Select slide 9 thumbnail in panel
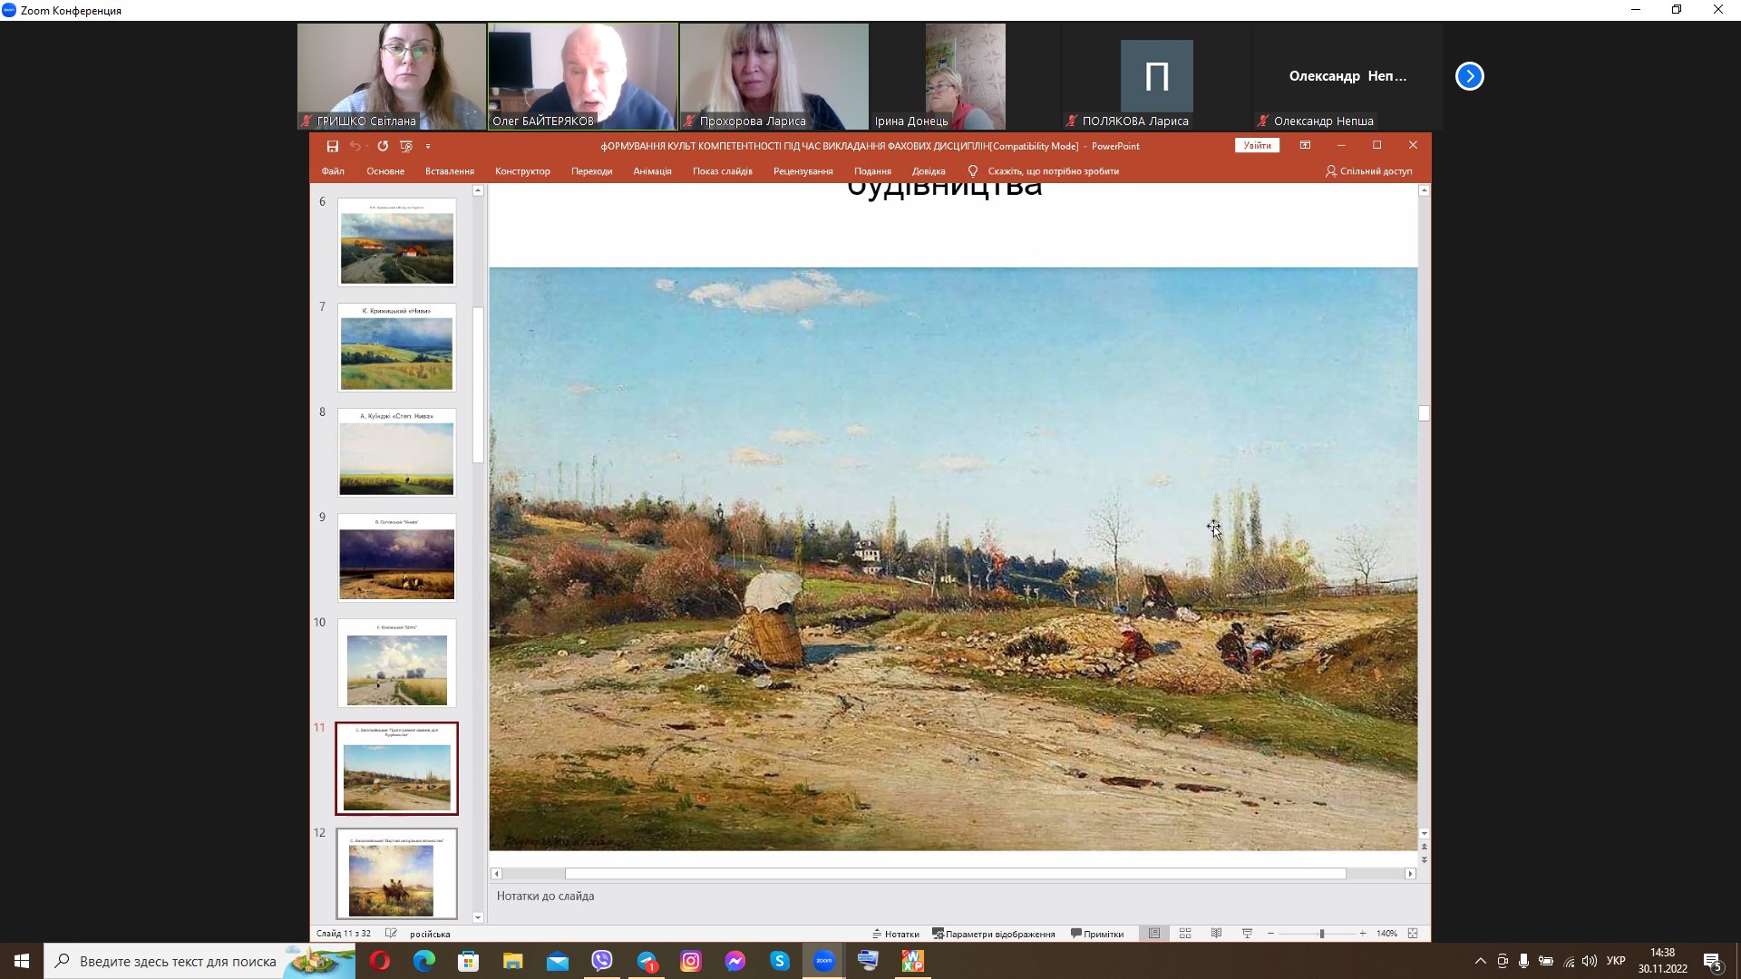Image resolution: width=1741 pixels, height=979 pixels. (x=396, y=557)
